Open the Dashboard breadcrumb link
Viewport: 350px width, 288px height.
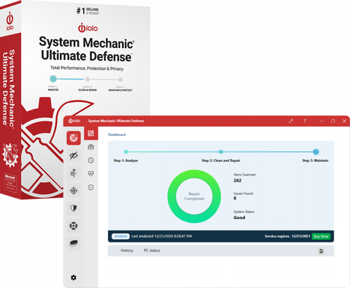pyautogui.click(x=116, y=134)
